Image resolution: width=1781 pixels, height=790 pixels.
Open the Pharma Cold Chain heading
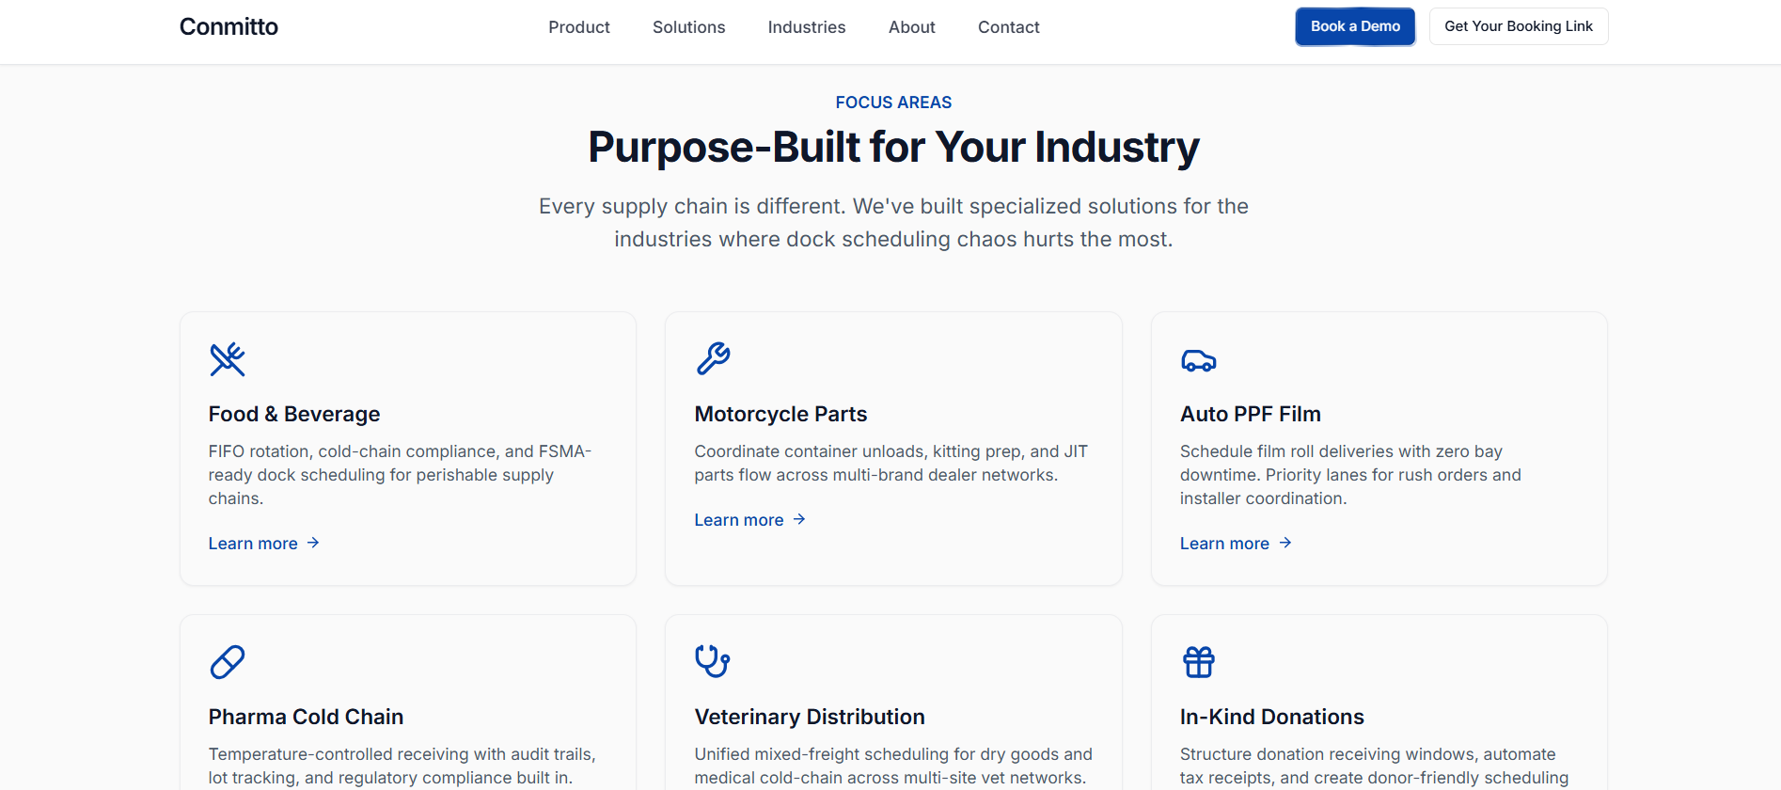(306, 717)
